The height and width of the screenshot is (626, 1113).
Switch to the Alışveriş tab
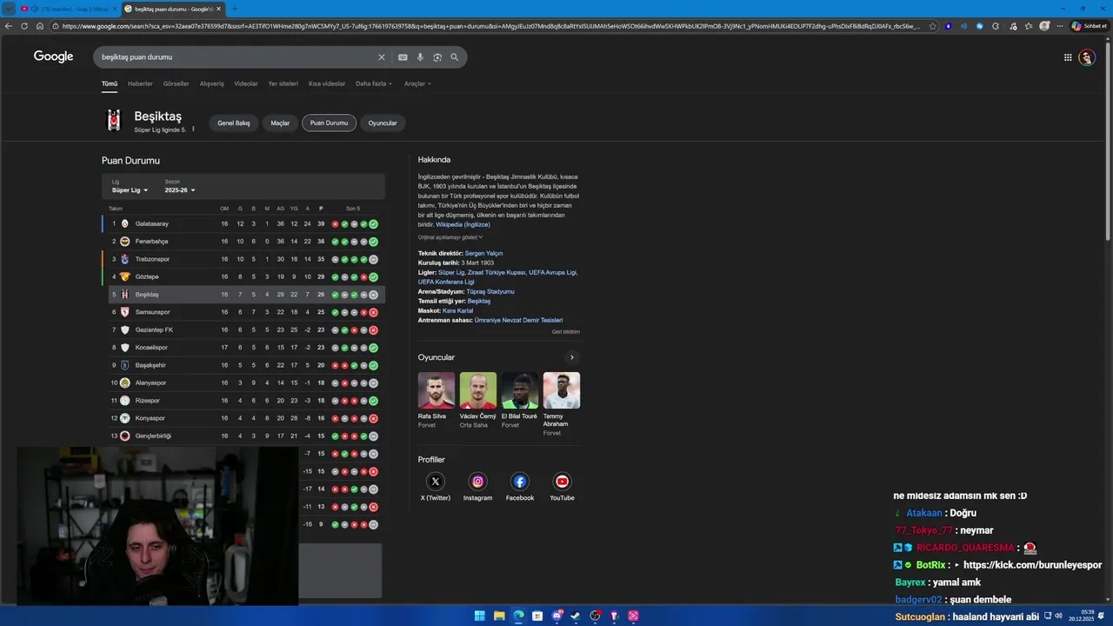click(212, 83)
